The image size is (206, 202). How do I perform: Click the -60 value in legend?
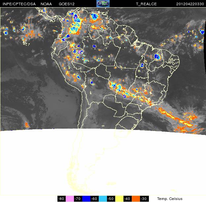[95, 199]
